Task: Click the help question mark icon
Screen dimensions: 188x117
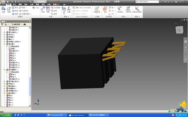Action: click(x=176, y=2)
